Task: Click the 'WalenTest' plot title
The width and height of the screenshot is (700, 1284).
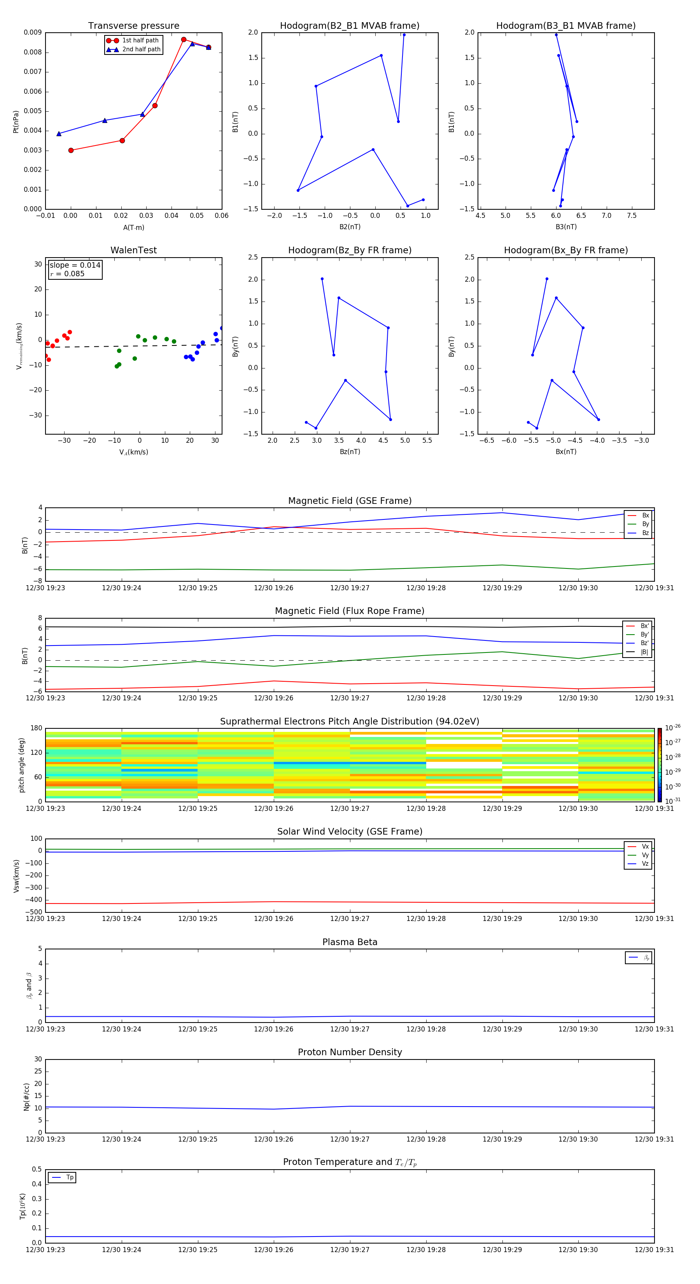Action: click(133, 250)
